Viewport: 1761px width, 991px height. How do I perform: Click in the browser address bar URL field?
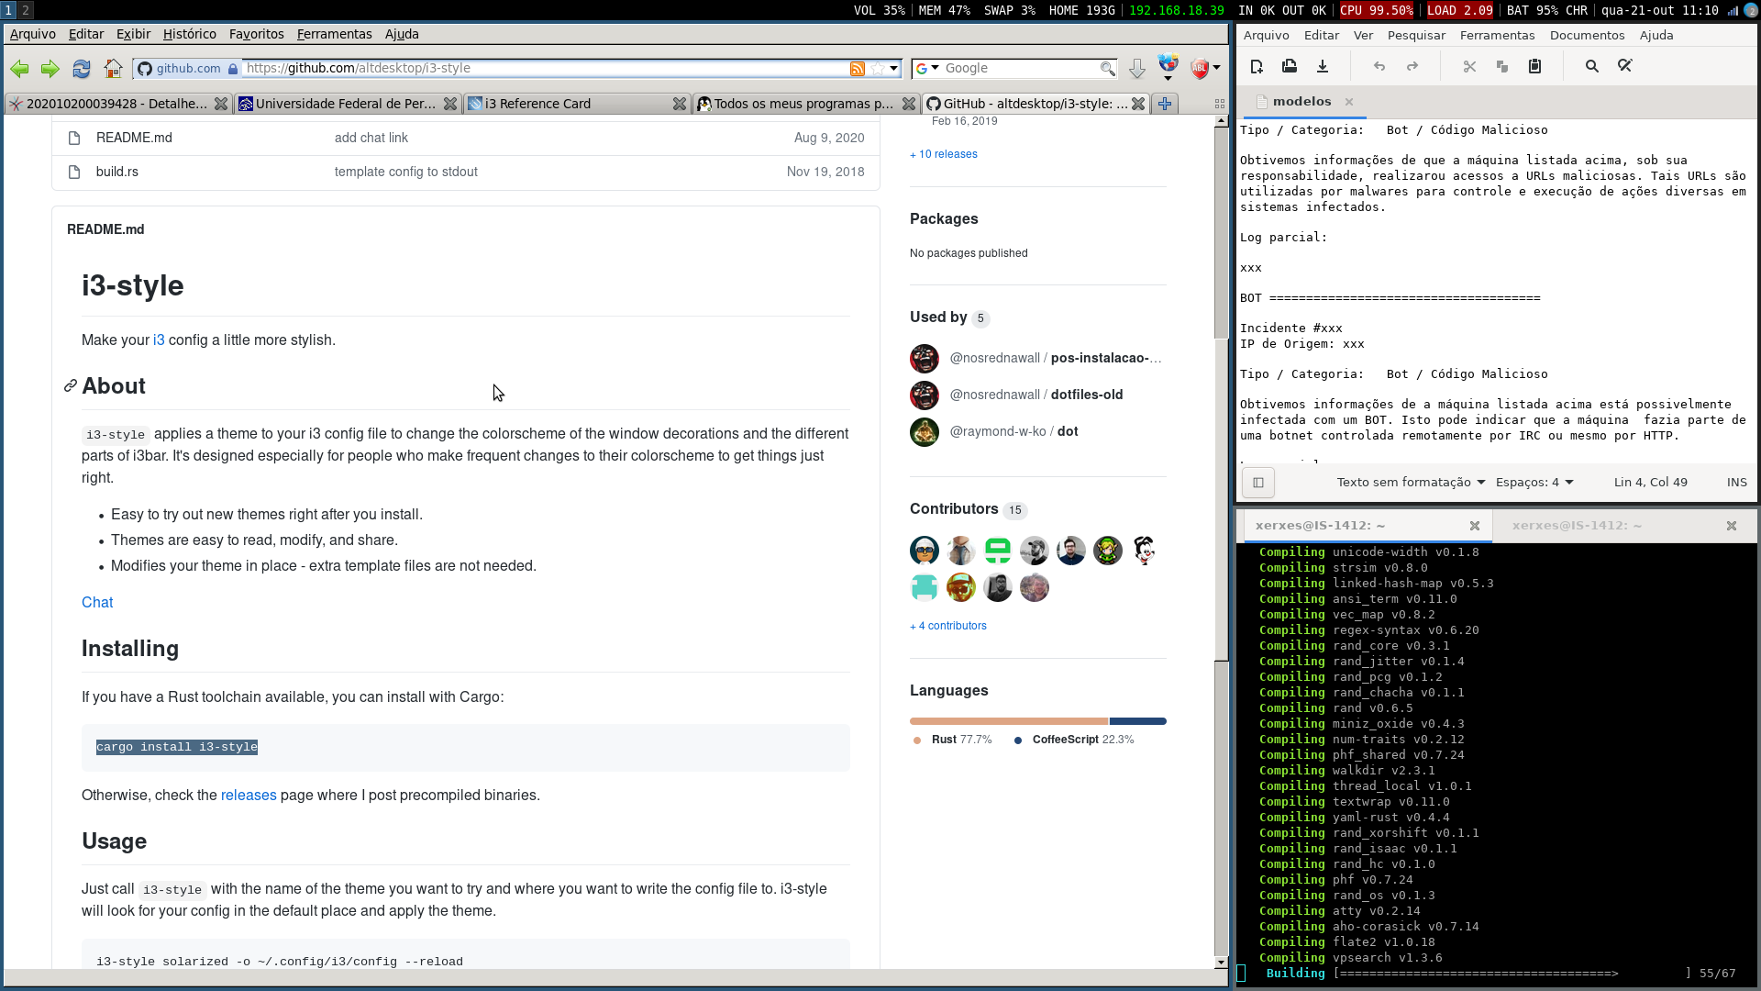point(546,69)
